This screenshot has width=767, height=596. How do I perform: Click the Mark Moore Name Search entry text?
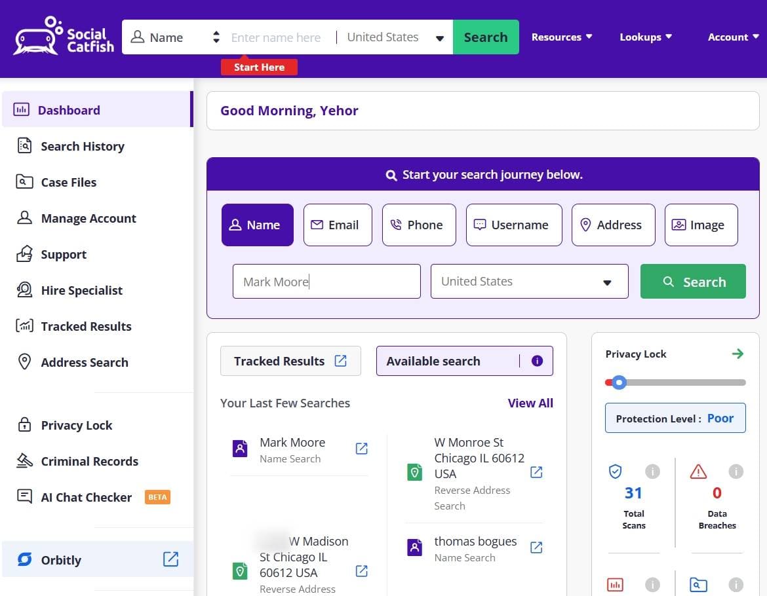coord(292,450)
